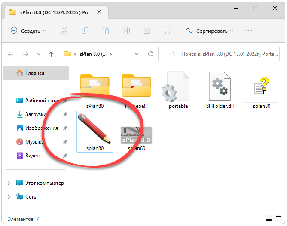287x226 pixels.
Task: Click the Rename icon in toolbar
Action: [126, 31]
